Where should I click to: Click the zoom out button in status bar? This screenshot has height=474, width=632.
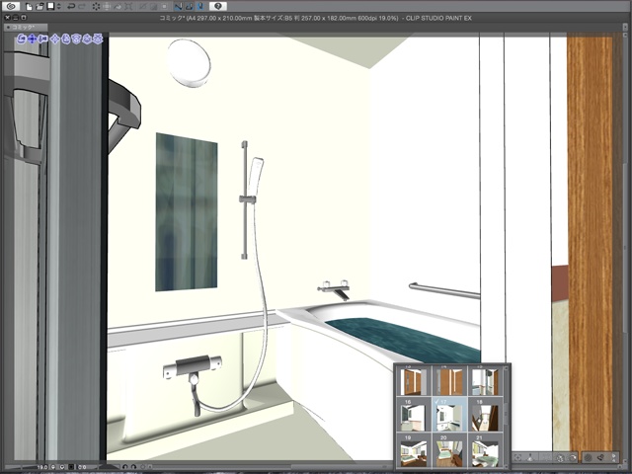(52, 467)
